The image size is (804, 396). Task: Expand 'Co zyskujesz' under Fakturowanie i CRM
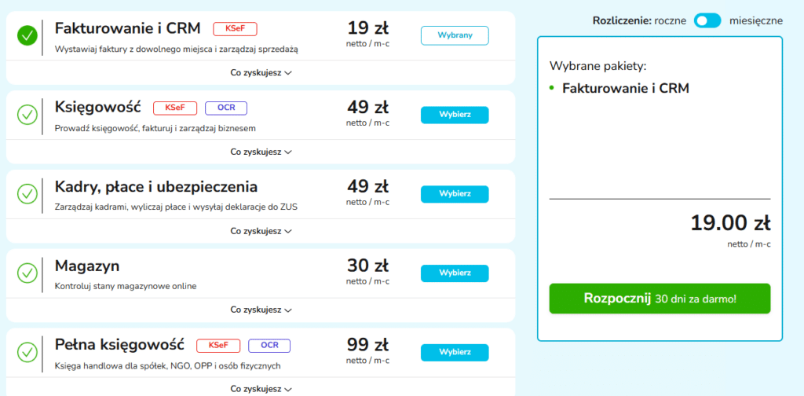coord(261,72)
